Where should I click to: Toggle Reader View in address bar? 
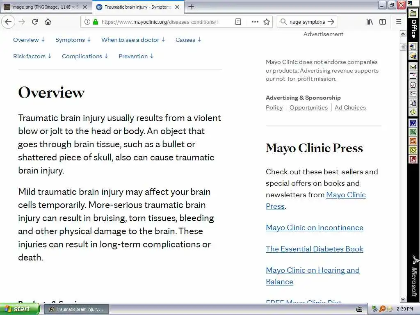[238, 22]
